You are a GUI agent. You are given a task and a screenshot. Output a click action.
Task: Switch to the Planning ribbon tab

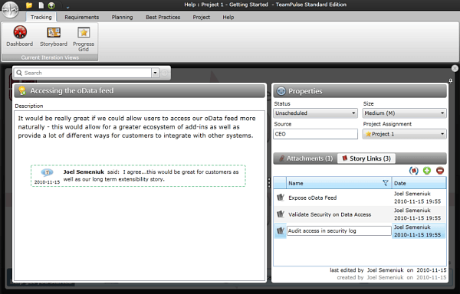point(122,17)
